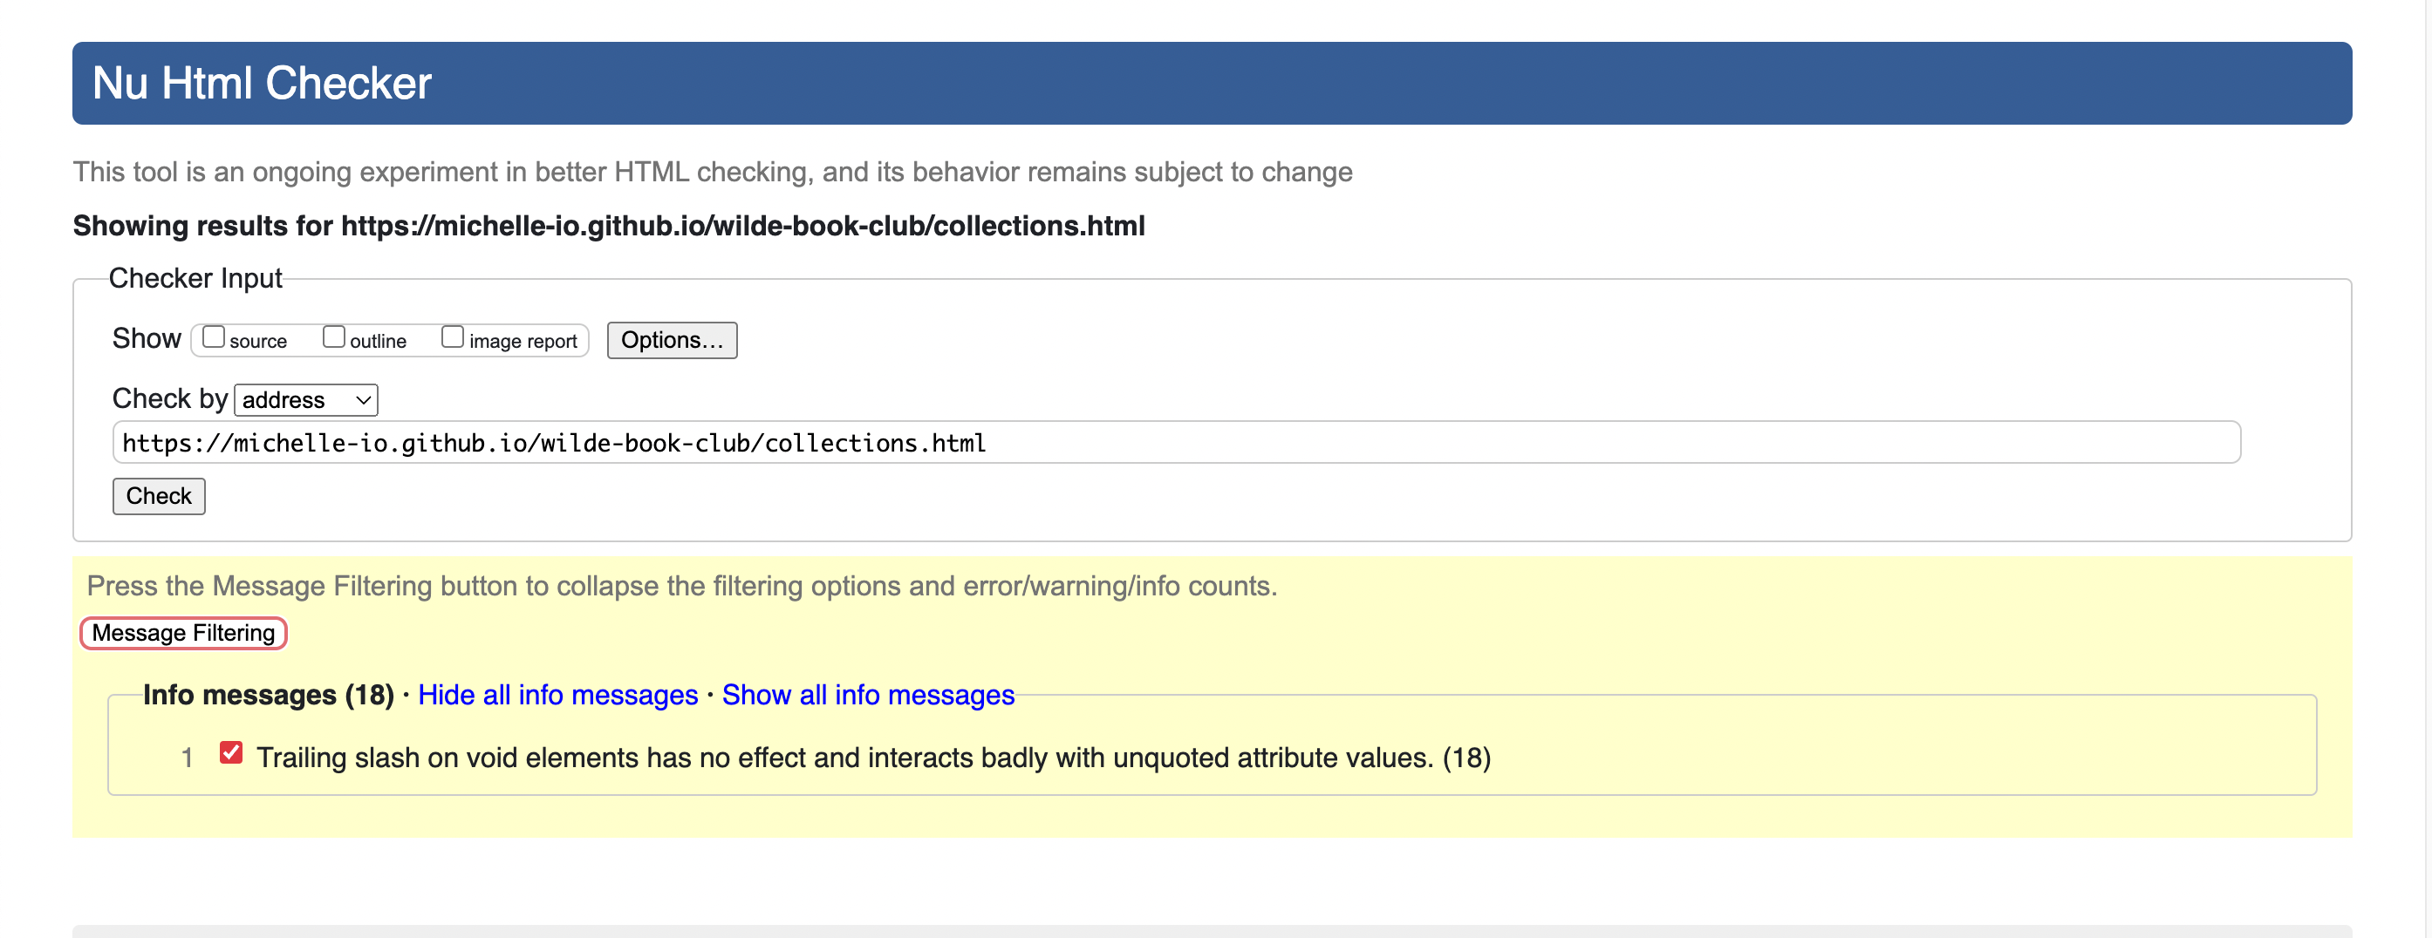The image size is (2432, 938).
Task: Uncheck the trailing slash info message checkbox
Action: tap(230, 752)
